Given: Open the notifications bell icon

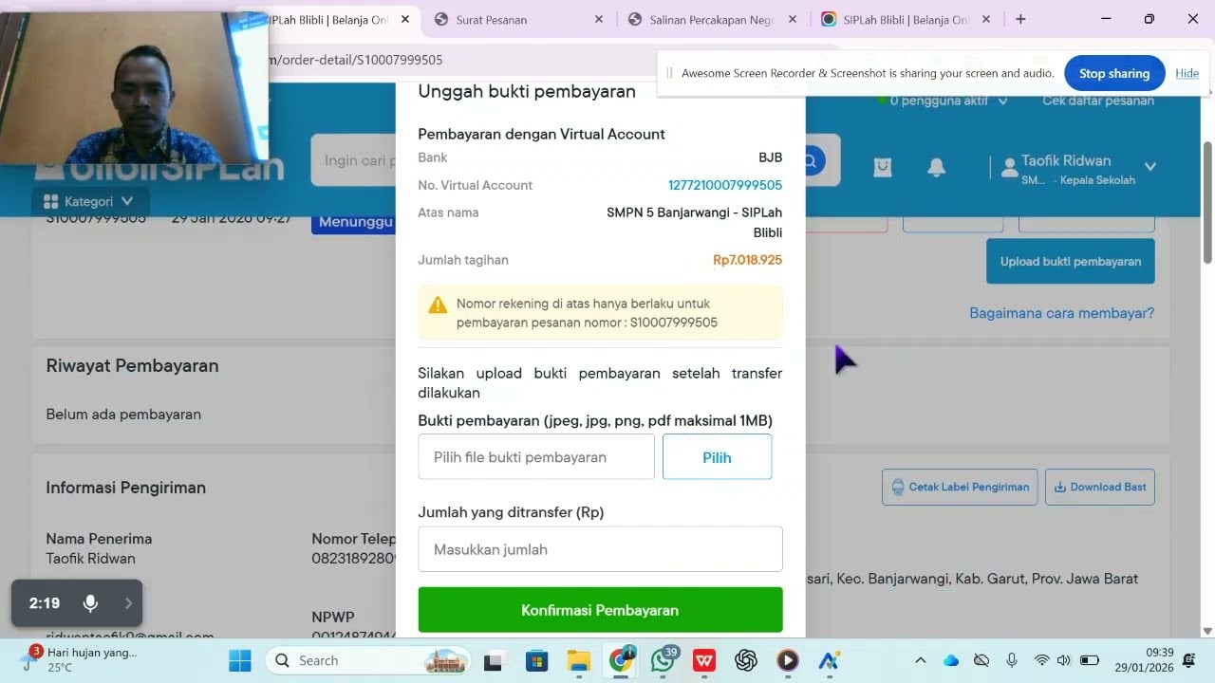Looking at the screenshot, I should [x=936, y=167].
